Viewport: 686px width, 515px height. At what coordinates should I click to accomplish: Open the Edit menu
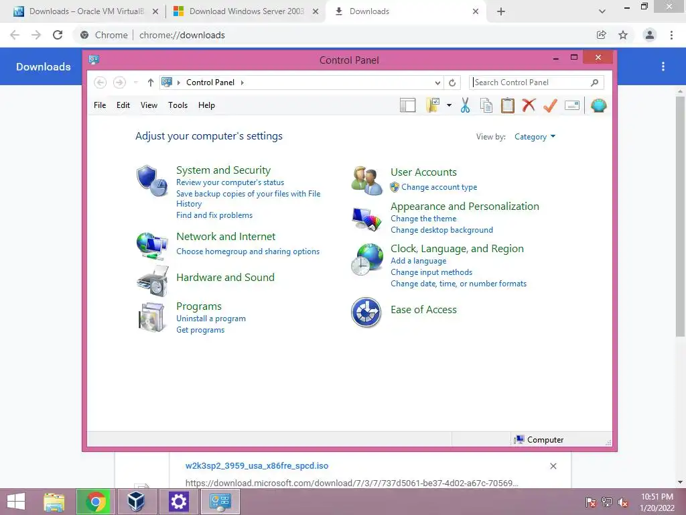(x=123, y=105)
